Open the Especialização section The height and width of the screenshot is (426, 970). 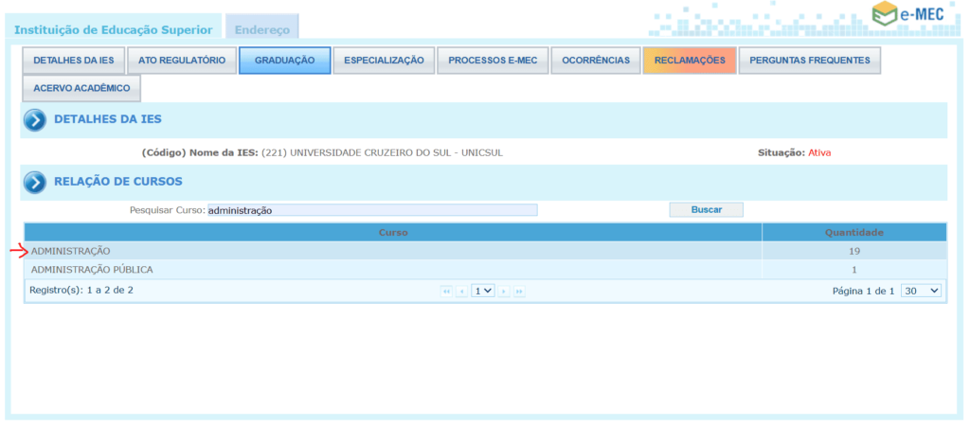point(384,61)
